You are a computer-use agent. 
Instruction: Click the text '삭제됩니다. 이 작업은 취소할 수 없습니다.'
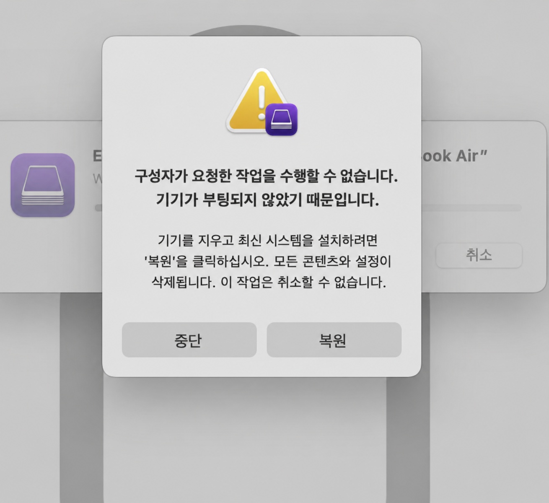[268, 282]
